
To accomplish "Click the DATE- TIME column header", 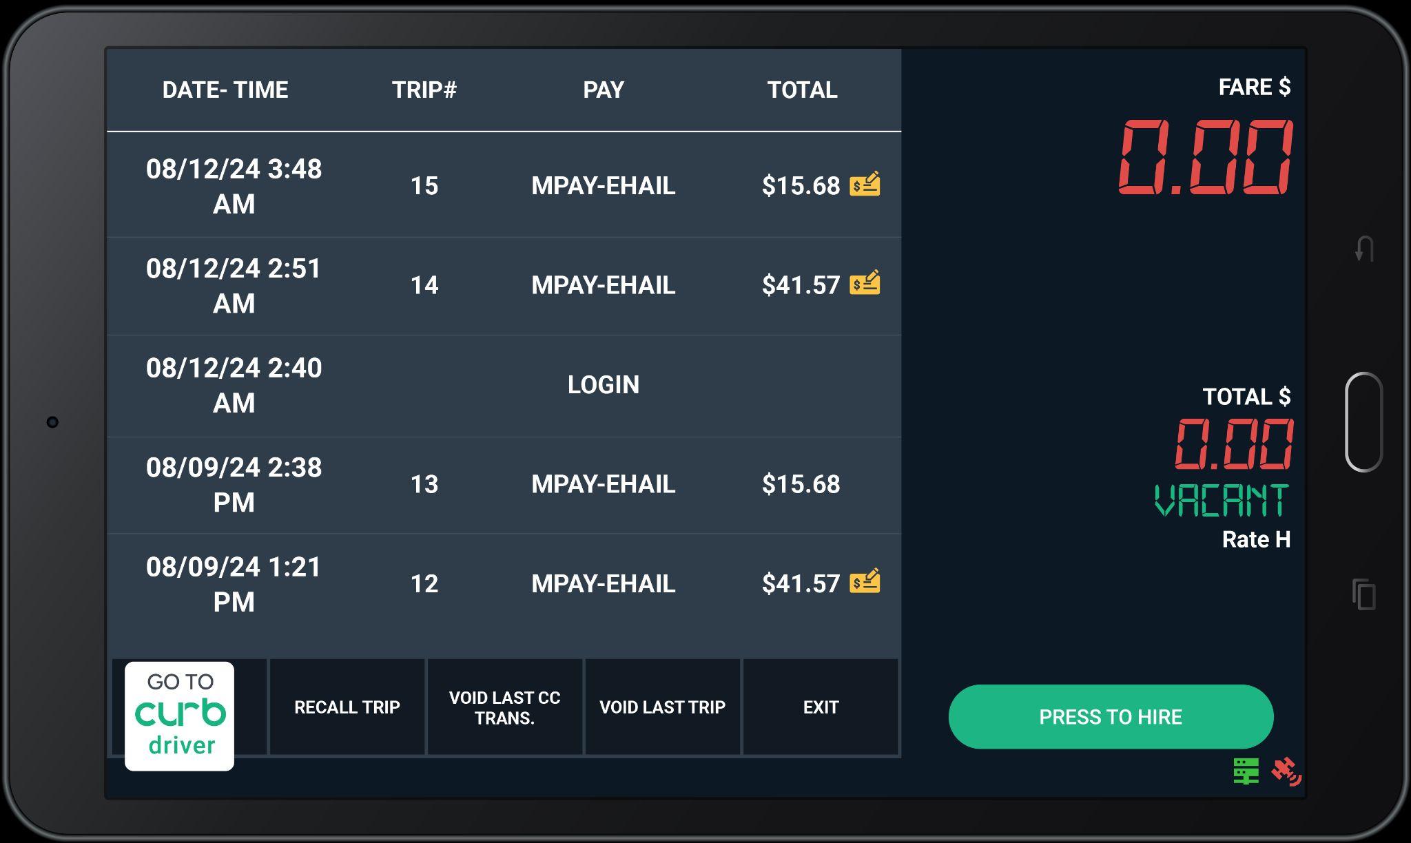I will (225, 90).
